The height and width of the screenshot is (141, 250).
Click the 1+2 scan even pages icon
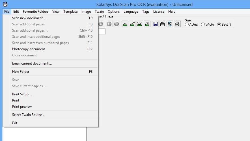click(139, 24)
